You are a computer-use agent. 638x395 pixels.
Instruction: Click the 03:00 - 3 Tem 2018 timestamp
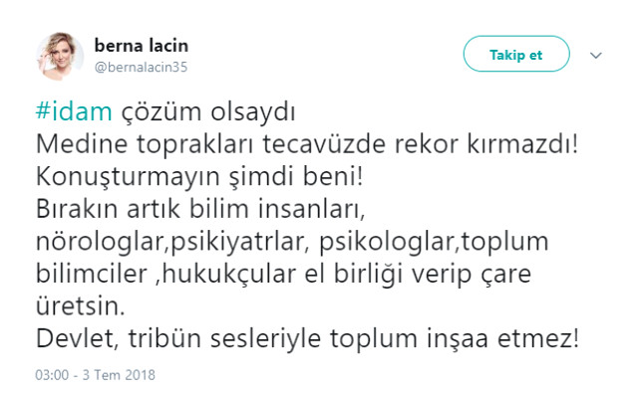pos(96,374)
